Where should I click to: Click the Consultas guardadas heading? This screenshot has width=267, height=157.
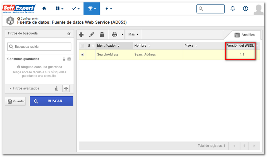[x=23, y=59]
